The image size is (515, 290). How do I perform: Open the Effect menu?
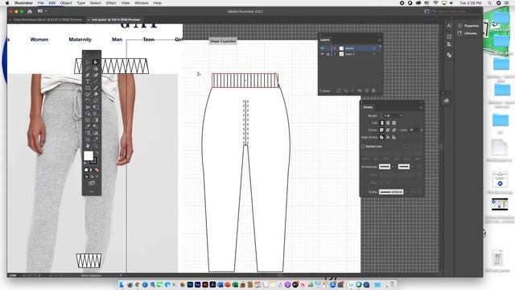[x=111, y=3]
